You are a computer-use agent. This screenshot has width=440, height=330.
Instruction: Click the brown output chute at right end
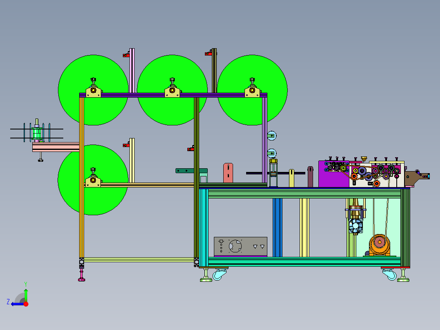[x=417, y=178]
